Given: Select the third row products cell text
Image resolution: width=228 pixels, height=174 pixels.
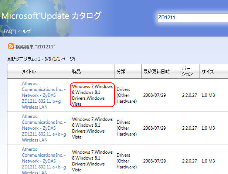Looking at the screenshot, I should [92, 161].
